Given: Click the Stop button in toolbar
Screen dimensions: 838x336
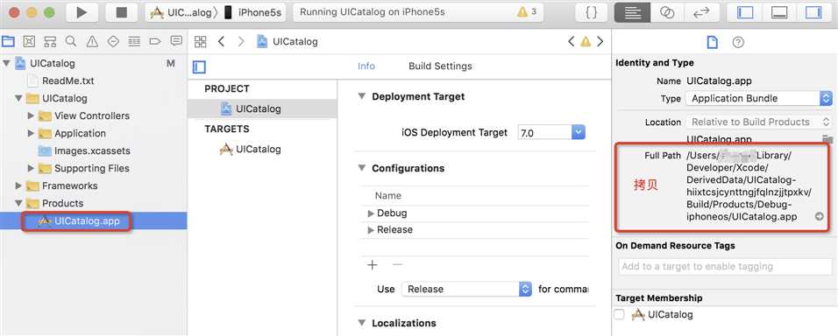Looking at the screenshot, I should 121,12.
